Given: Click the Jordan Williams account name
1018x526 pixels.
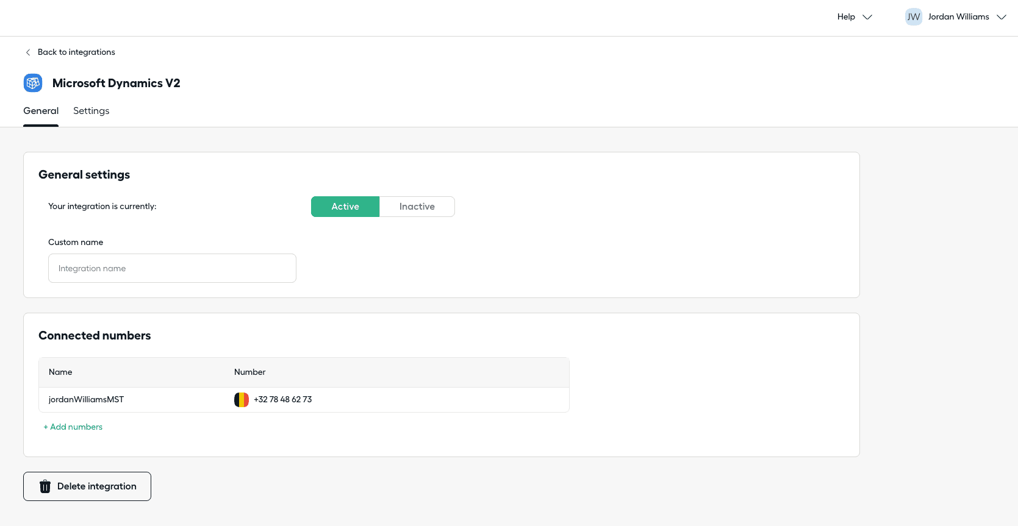Looking at the screenshot, I should click(x=958, y=17).
